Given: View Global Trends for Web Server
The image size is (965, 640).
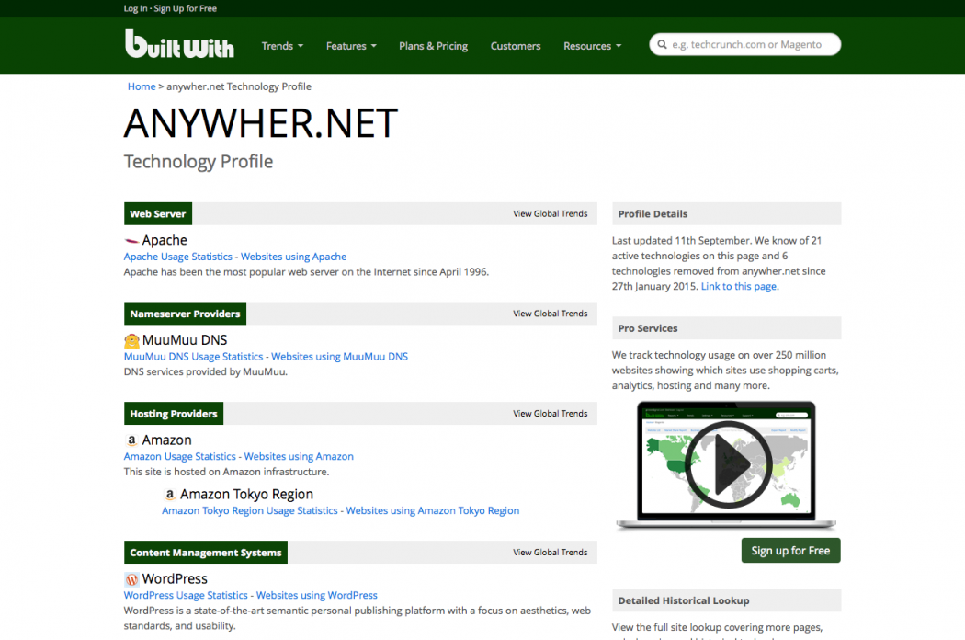Looking at the screenshot, I should coord(550,213).
